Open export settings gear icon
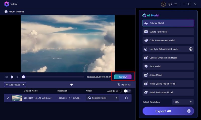 189,111
